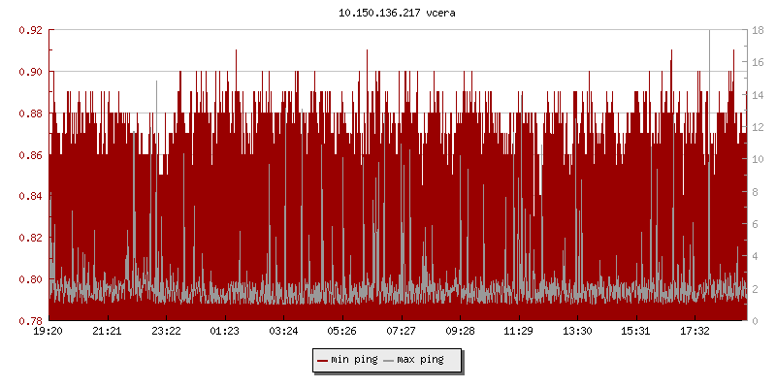The width and height of the screenshot is (776, 388).
Task: Click the 18 right axis value
Action: (x=760, y=30)
